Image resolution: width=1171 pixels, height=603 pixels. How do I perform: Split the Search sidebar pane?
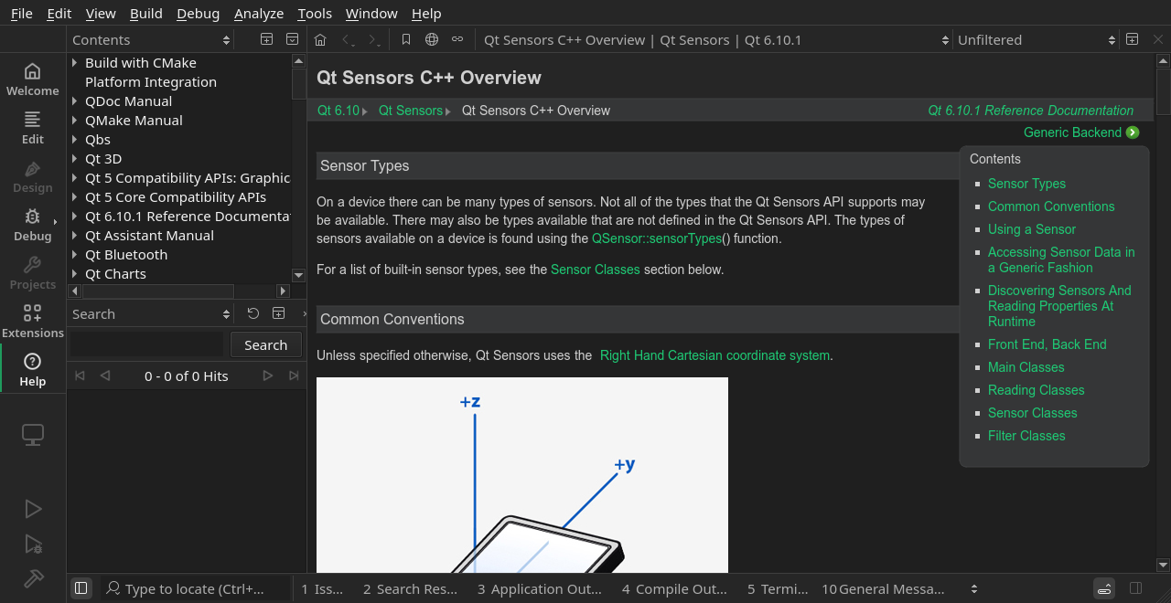coord(279,313)
